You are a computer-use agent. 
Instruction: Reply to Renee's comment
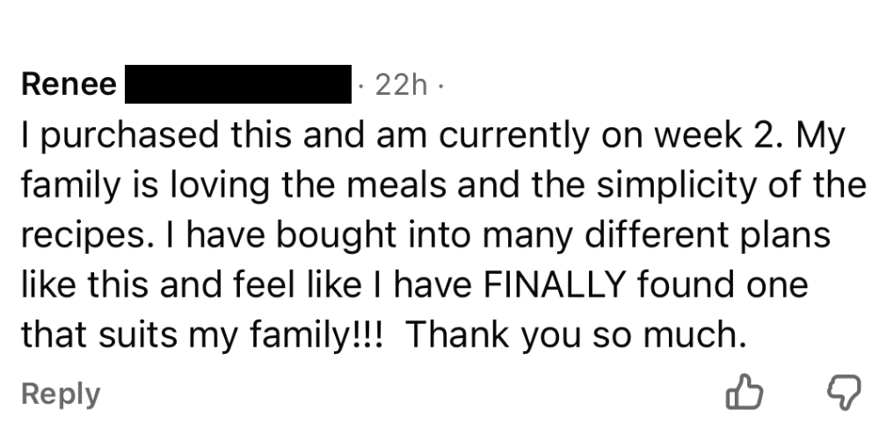[x=61, y=394]
